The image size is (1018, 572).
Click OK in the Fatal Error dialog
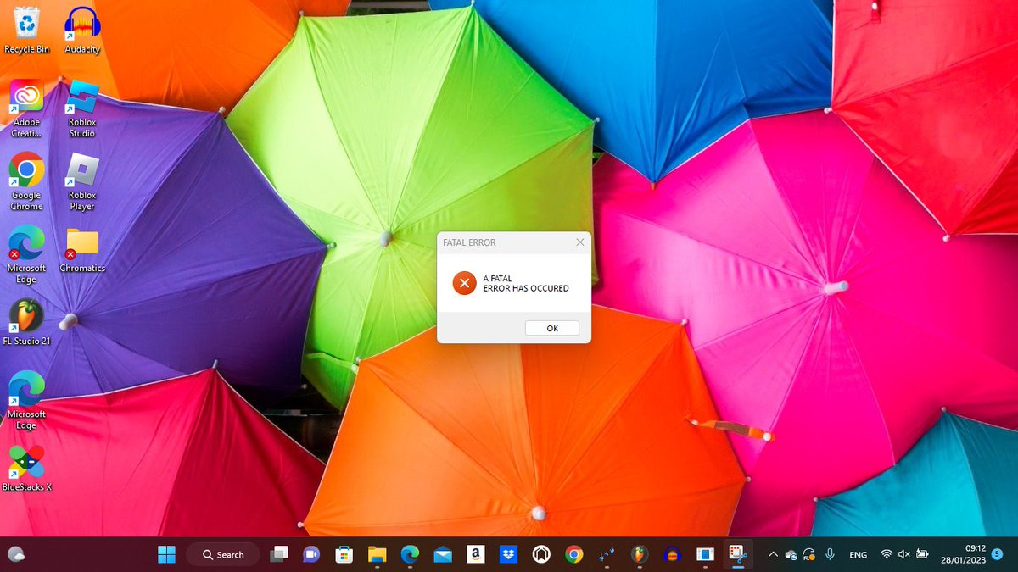click(552, 329)
